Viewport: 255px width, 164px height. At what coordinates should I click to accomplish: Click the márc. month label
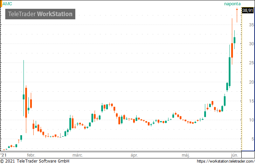[78, 155]
